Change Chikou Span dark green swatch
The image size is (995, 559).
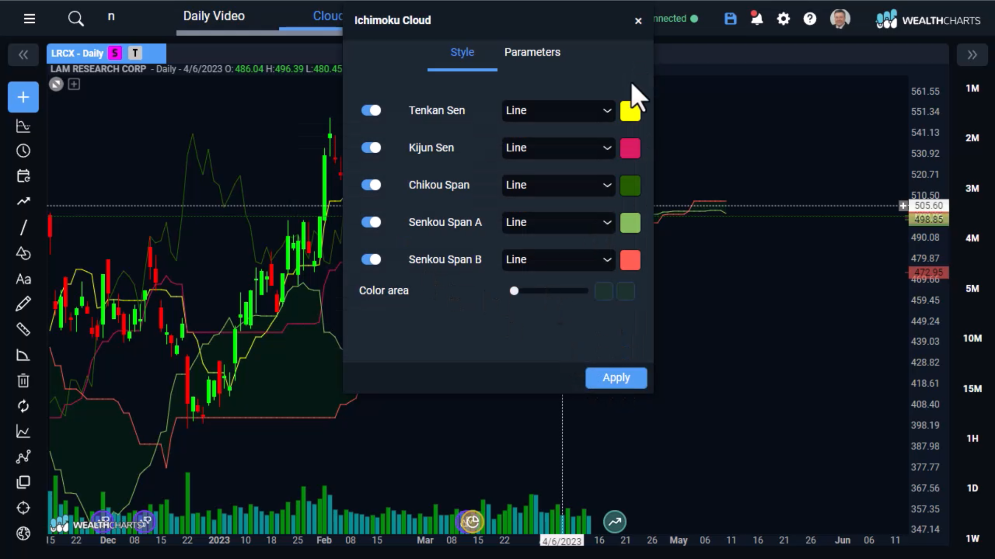tap(630, 185)
